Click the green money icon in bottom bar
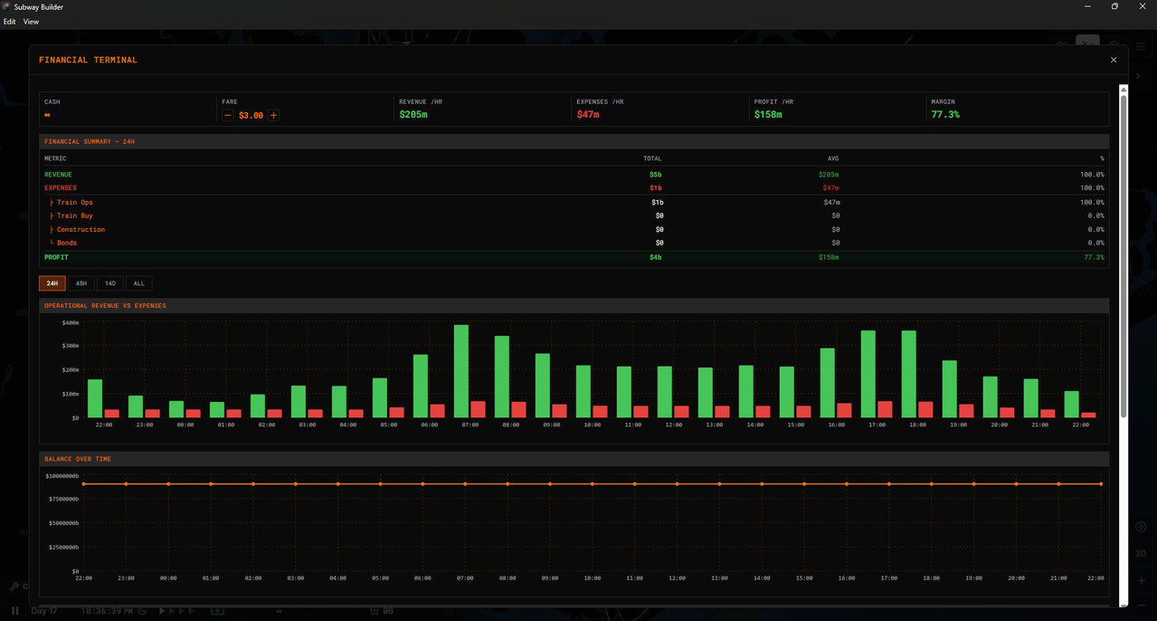 coord(217,611)
